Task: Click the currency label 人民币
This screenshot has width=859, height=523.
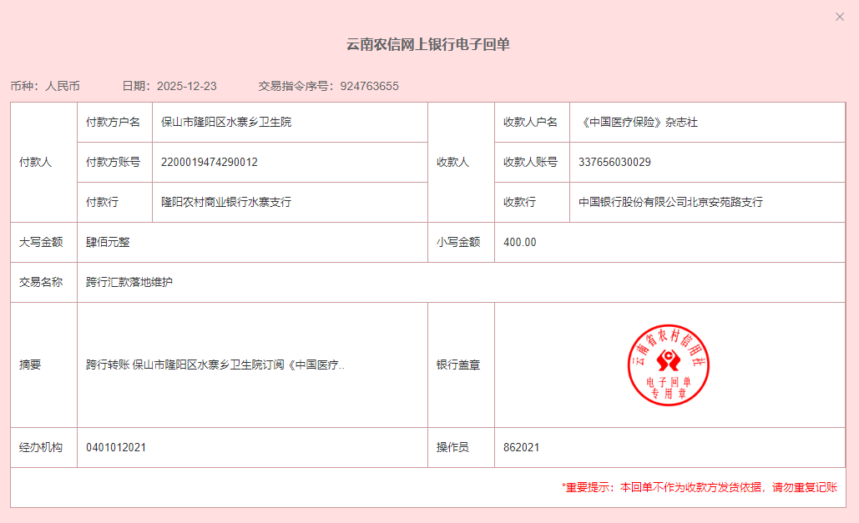Action: (63, 86)
